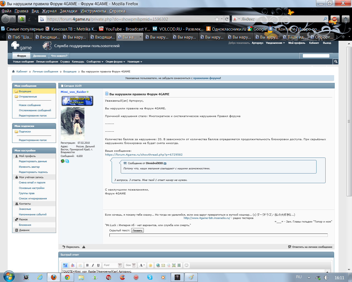Select the Форум tab
Viewport: 352px width, 282px height.
pos(21,56)
